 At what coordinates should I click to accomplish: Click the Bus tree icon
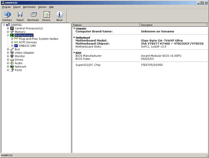pyautogui.click(x=12, y=49)
